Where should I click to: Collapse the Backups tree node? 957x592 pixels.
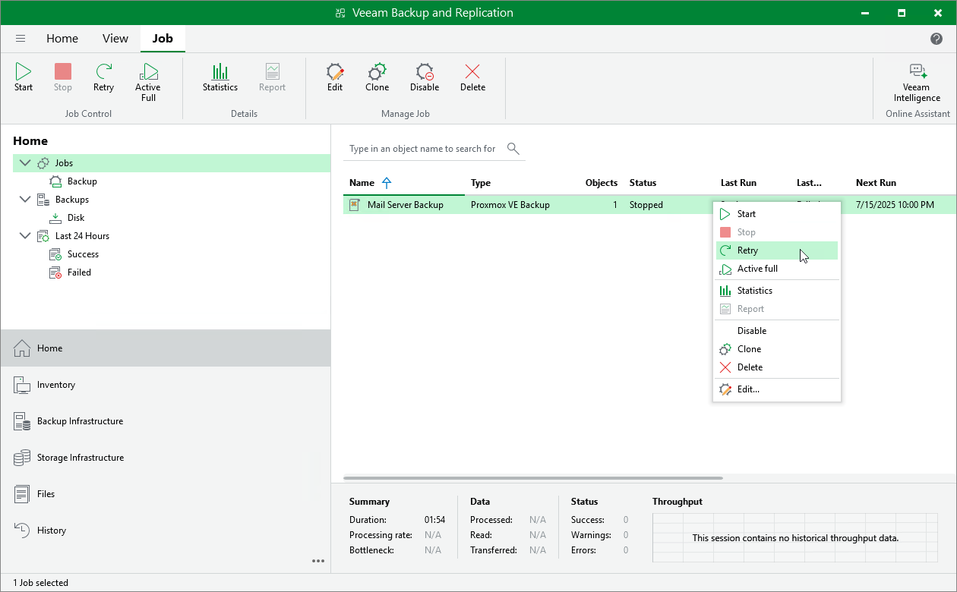pyautogui.click(x=25, y=200)
